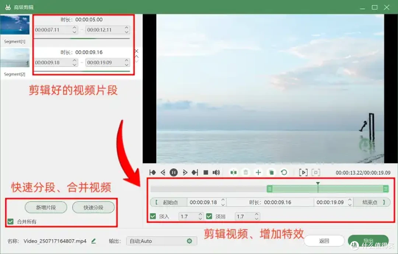Screen dimensions: 398x254
Task: Uncheck the 合并所有 checkbox
Action: tap(10, 222)
